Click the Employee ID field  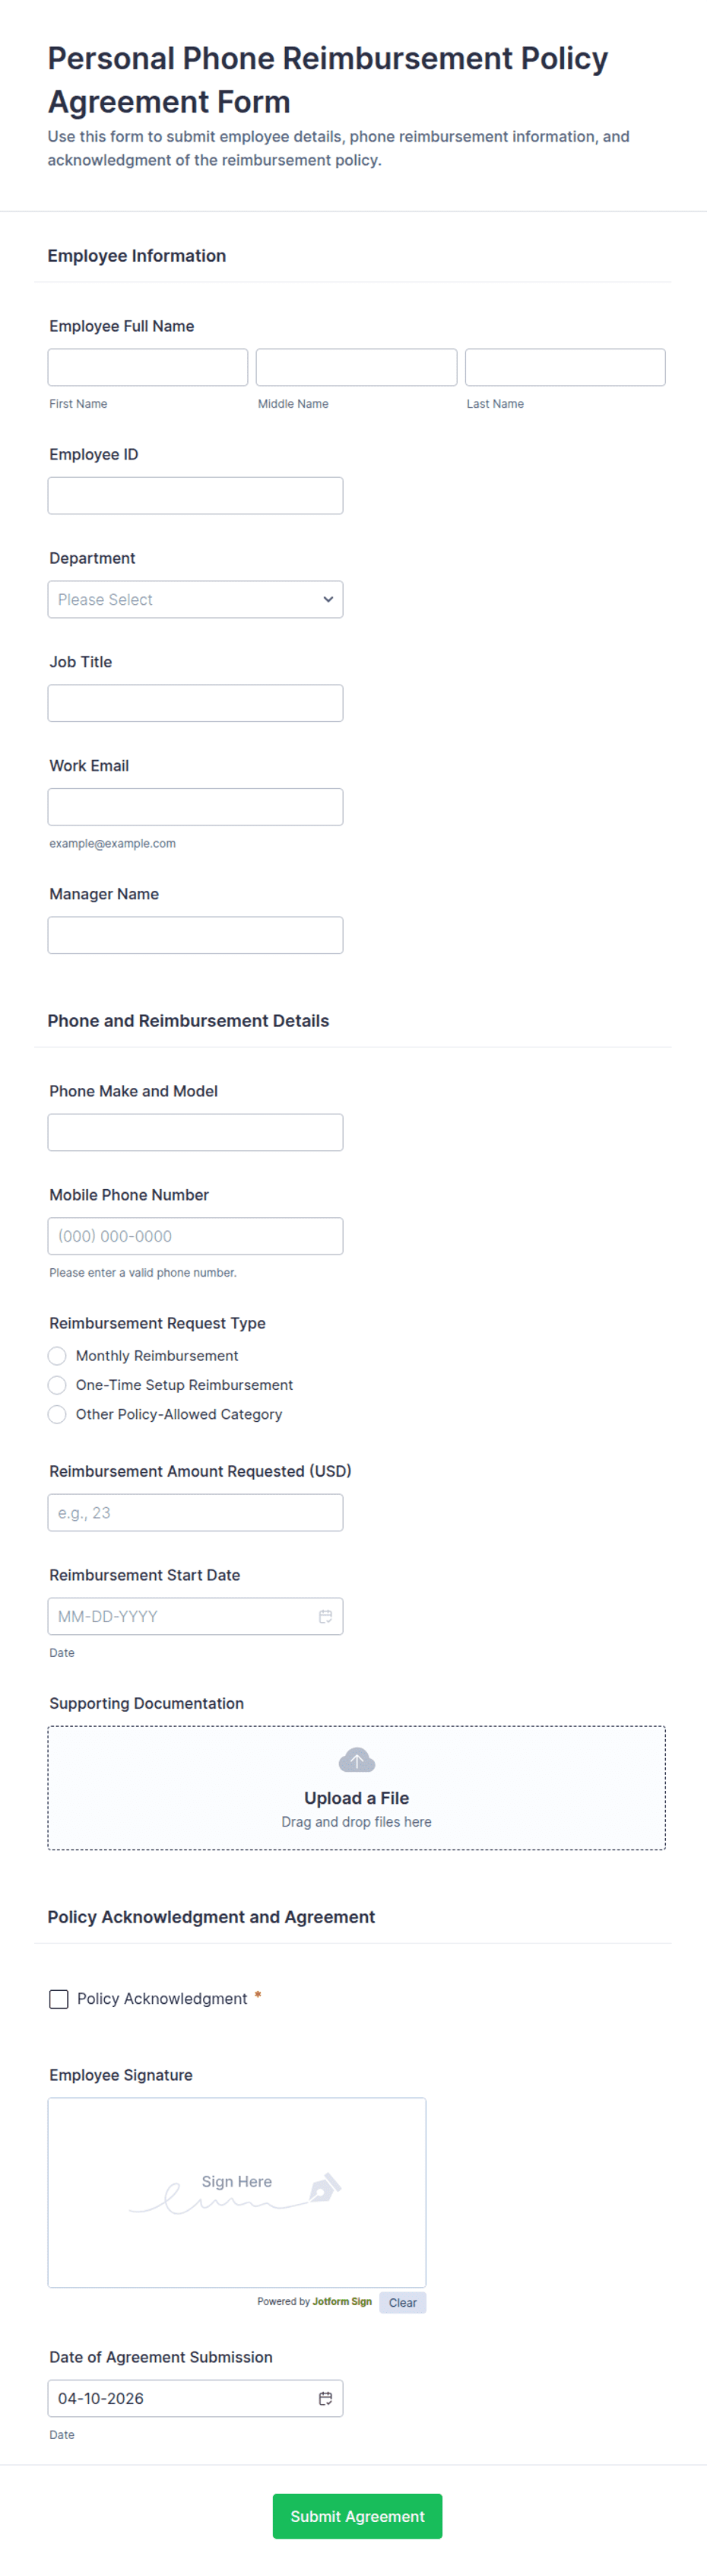[x=195, y=495]
